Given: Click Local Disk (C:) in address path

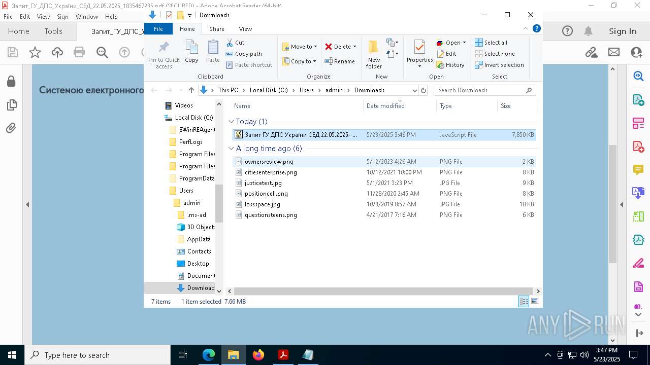Looking at the screenshot, I should point(269,90).
